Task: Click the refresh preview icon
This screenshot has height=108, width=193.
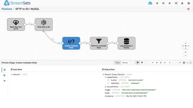Action: click(x=161, y=63)
